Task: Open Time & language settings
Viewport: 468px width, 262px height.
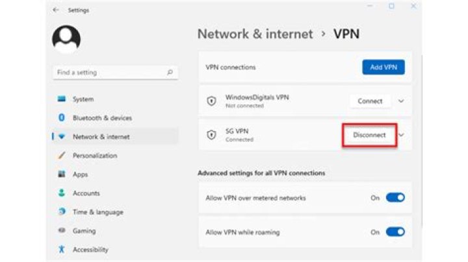Action: (x=97, y=212)
